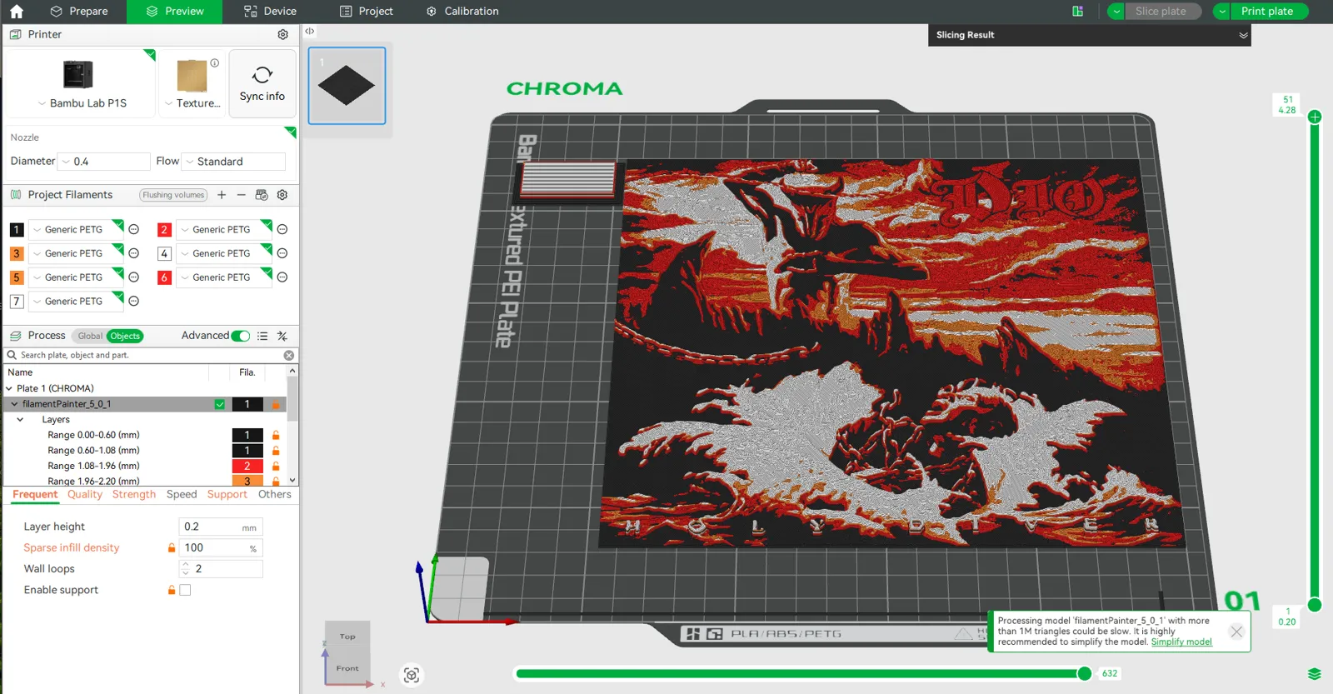Click the Print plate button
This screenshot has width=1333, height=694.
tap(1269, 12)
